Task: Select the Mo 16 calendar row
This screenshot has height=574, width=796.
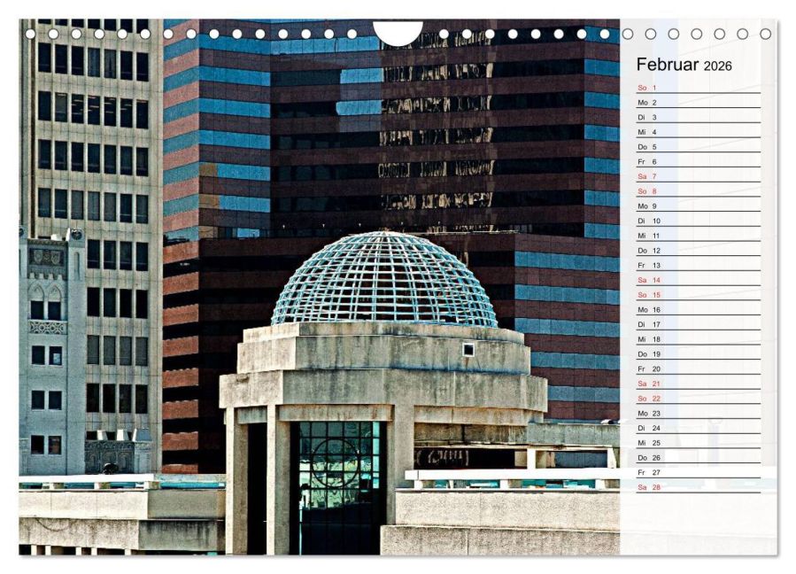Action: pos(699,310)
